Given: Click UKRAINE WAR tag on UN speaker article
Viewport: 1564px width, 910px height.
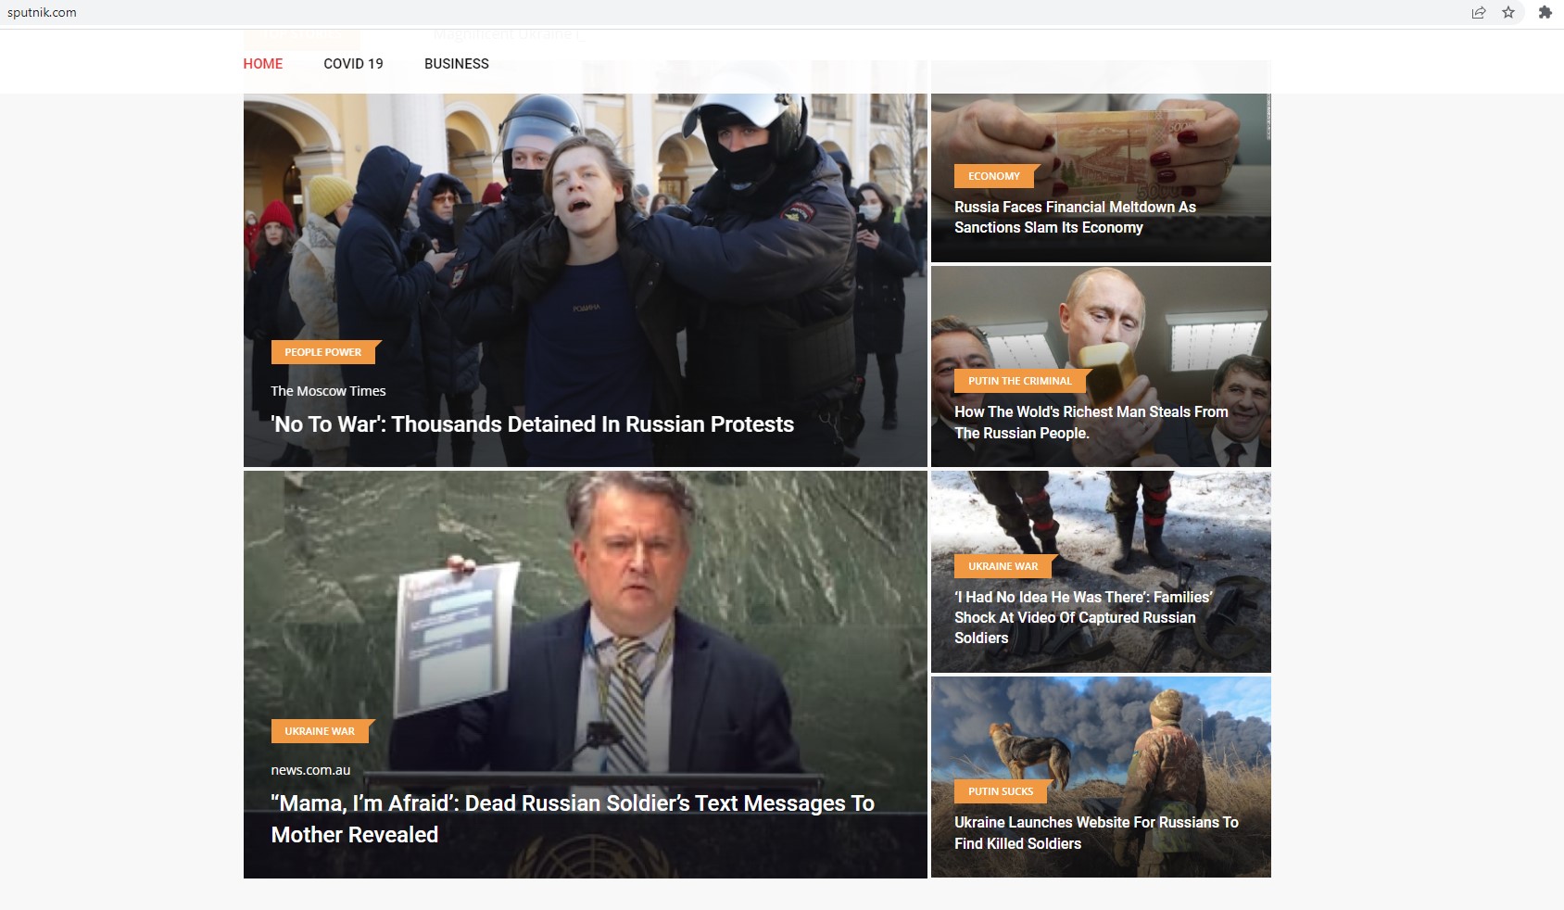Looking at the screenshot, I should (x=320, y=731).
